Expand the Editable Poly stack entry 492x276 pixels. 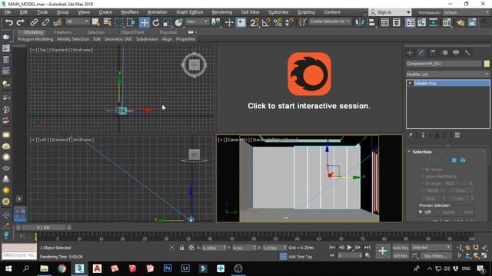click(410, 84)
